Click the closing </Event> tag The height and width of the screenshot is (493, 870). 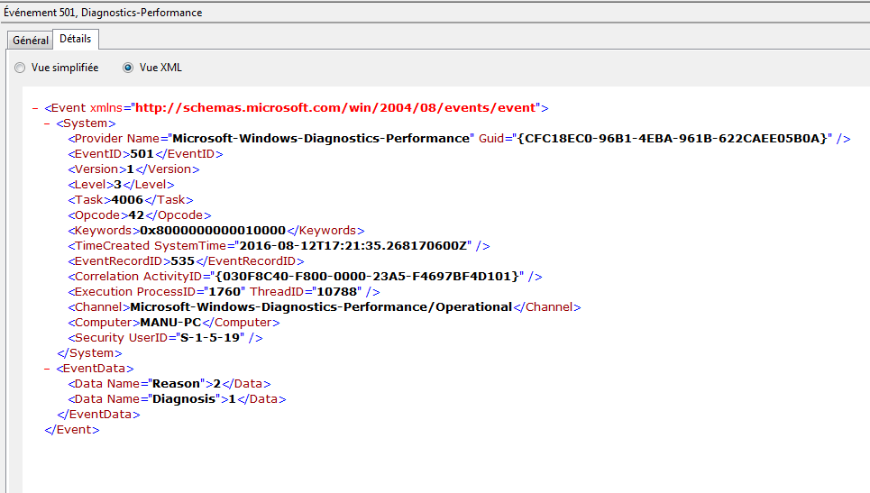click(72, 430)
